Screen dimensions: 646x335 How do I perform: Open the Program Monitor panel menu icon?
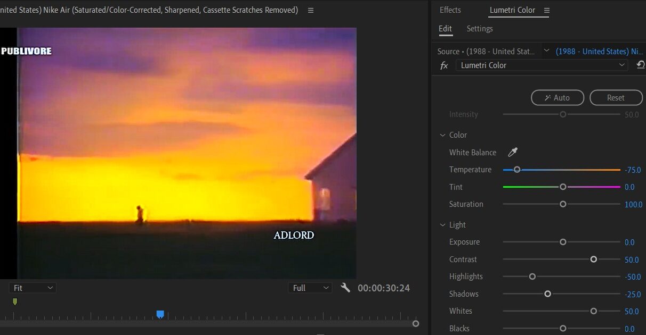pos(311,10)
